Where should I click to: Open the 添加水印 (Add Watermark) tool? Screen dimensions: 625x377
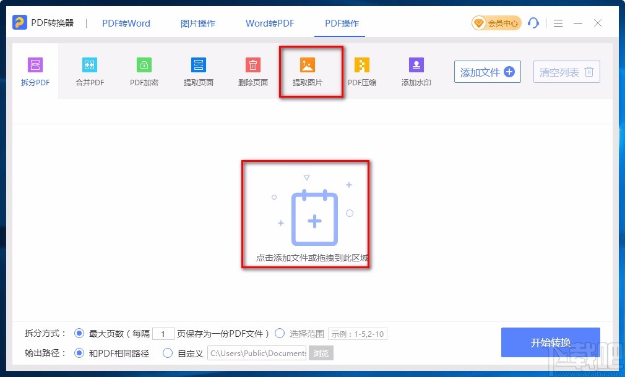click(415, 70)
